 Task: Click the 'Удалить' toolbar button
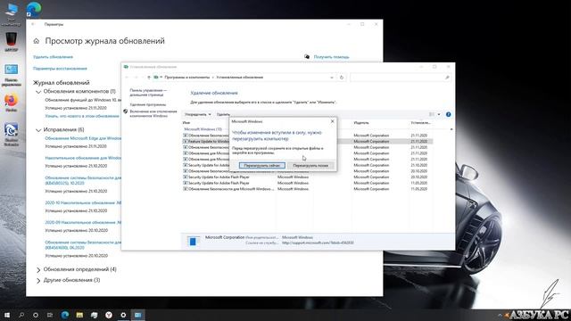coord(223,114)
